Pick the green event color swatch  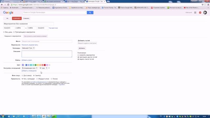tap(35, 65)
